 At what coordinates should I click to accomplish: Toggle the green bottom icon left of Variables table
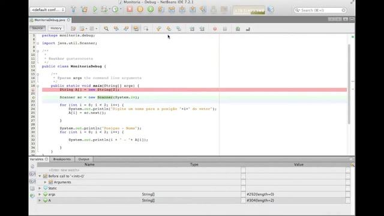coord(32,196)
